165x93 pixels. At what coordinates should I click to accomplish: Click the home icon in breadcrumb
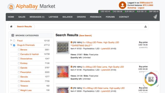click(11, 26)
